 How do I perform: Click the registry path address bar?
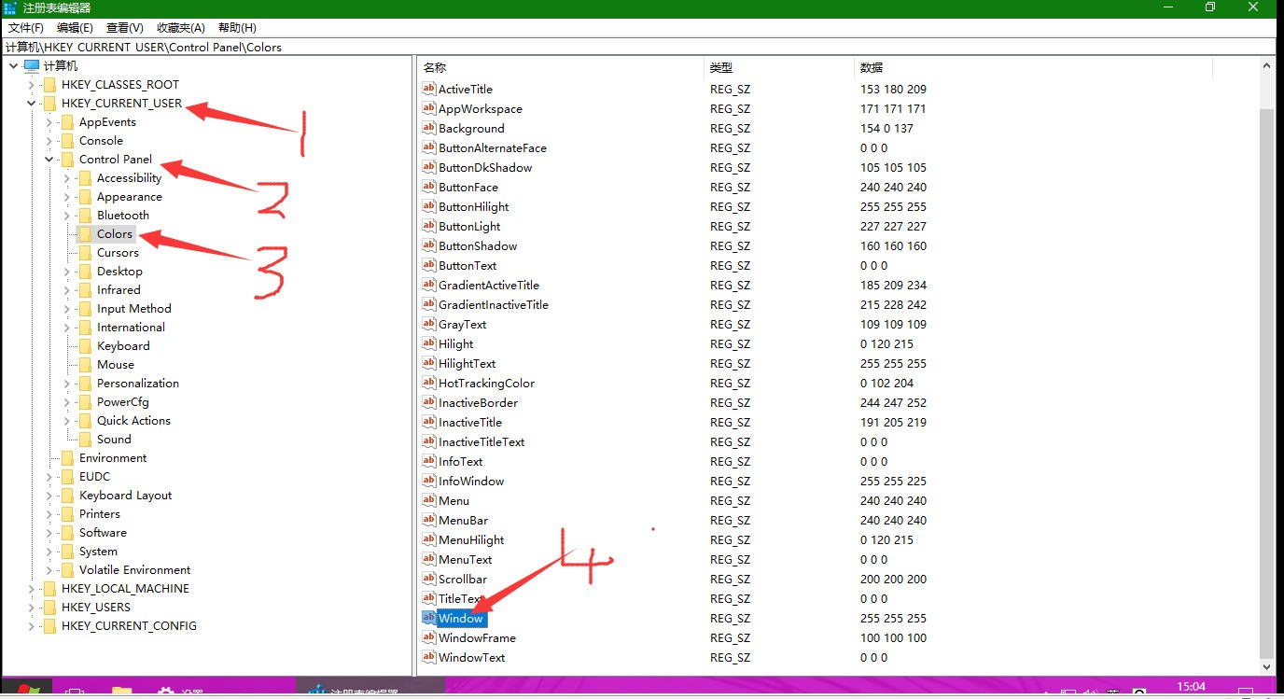638,47
